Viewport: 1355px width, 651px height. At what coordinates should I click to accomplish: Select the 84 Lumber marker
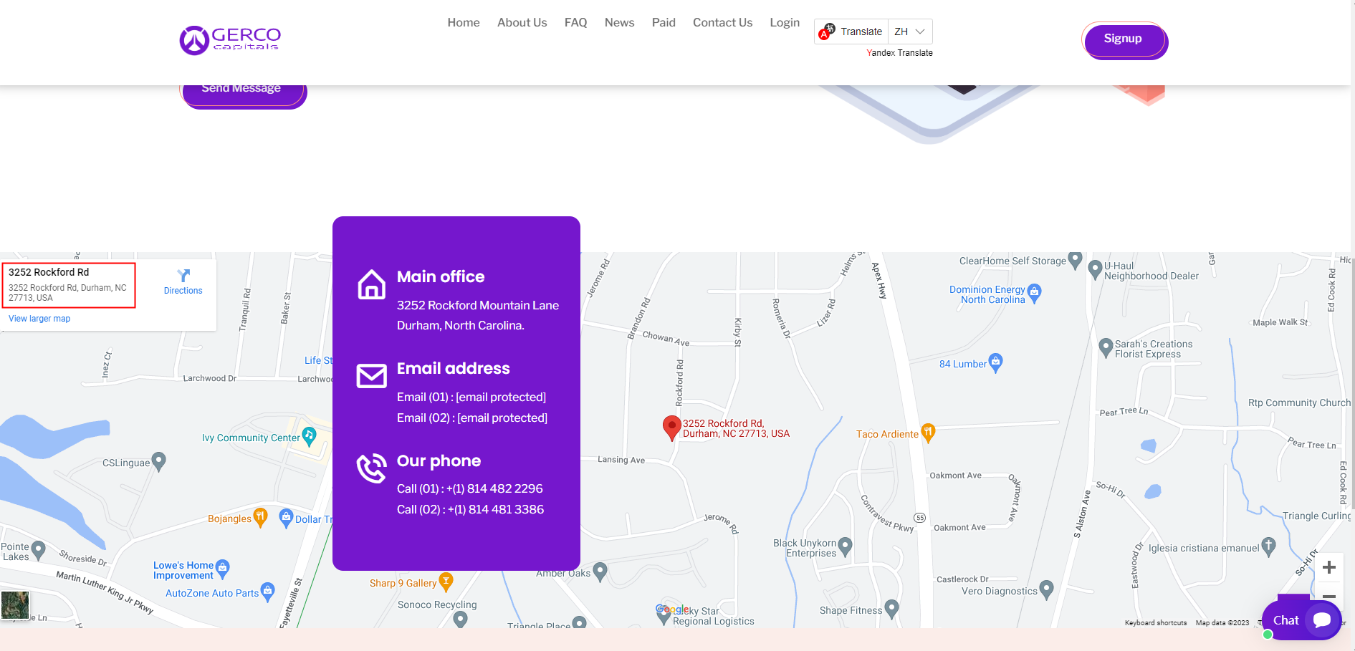point(995,362)
